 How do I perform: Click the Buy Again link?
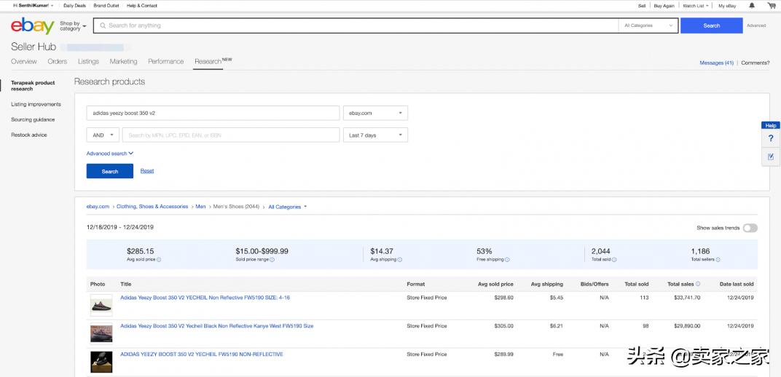664,6
